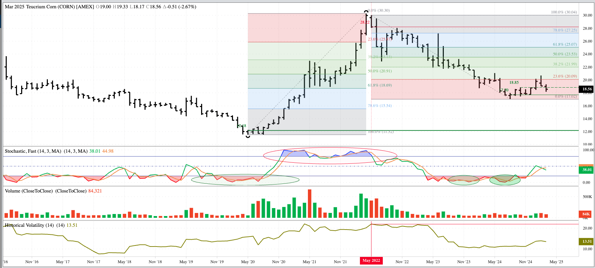Click the red May 2022 date marker
The width and height of the screenshot is (595, 268).
pyautogui.click(x=371, y=260)
